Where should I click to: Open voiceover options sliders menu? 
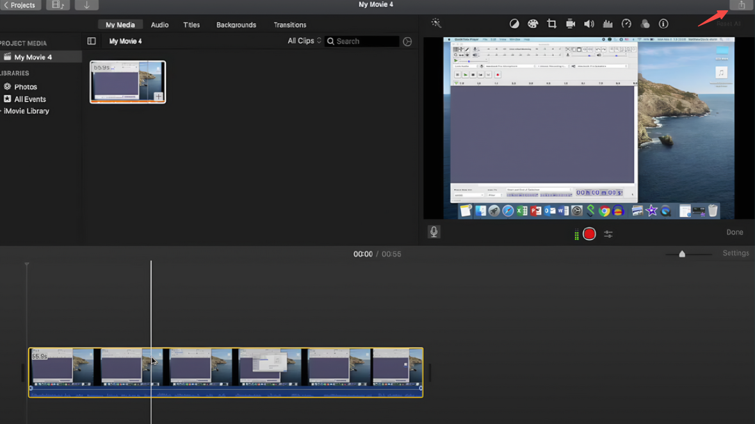tap(608, 234)
